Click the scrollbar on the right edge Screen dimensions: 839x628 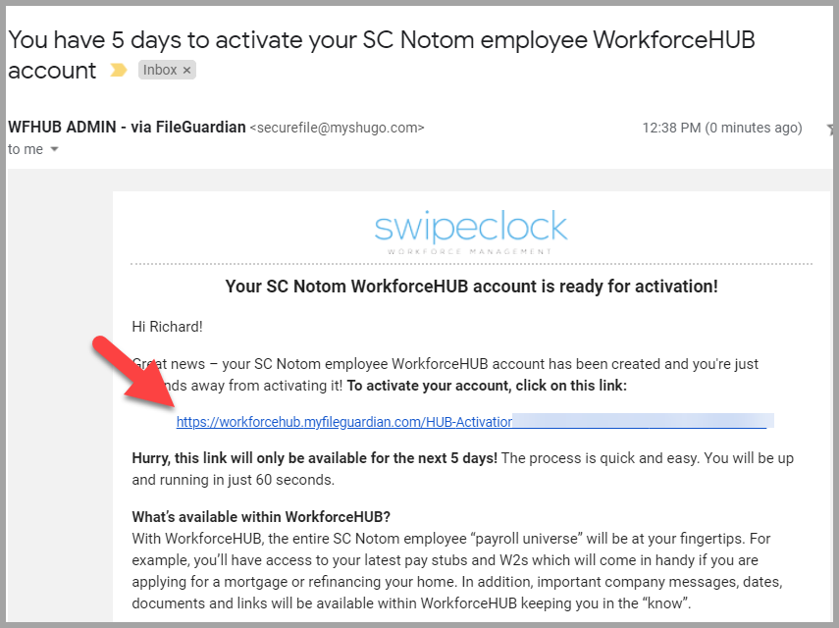coord(833,392)
